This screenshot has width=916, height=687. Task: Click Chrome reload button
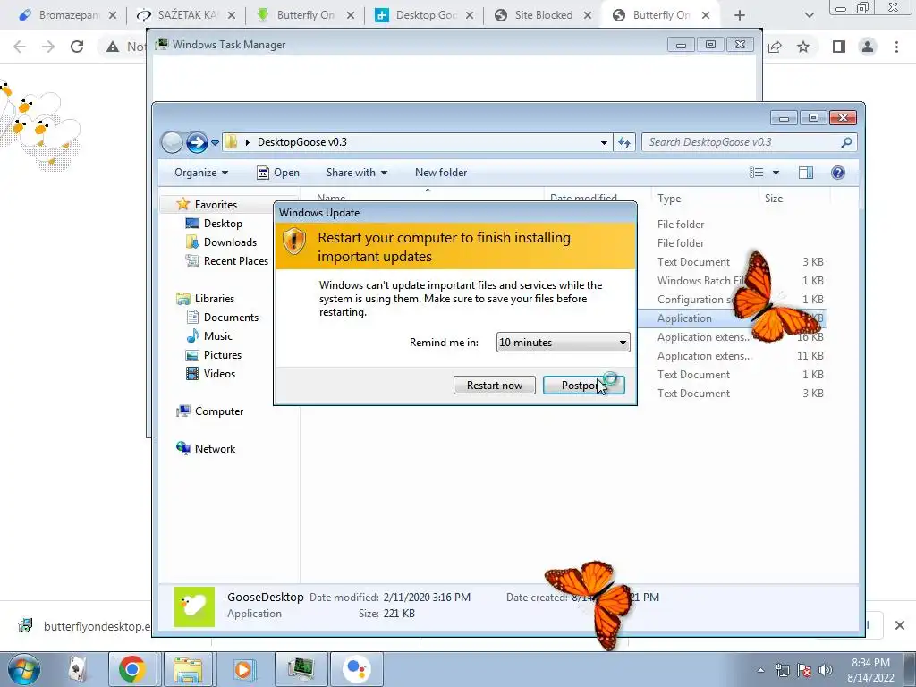coord(77,47)
